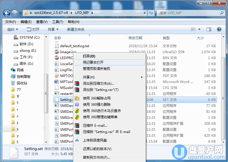Open the 工具(T) menu
This screenshot has height=162, width=228.
(x=58, y=22)
